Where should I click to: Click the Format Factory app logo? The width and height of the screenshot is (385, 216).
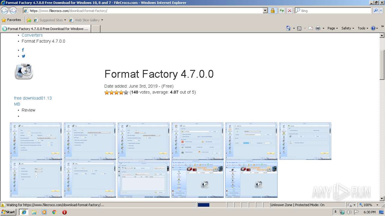coord(24,71)
